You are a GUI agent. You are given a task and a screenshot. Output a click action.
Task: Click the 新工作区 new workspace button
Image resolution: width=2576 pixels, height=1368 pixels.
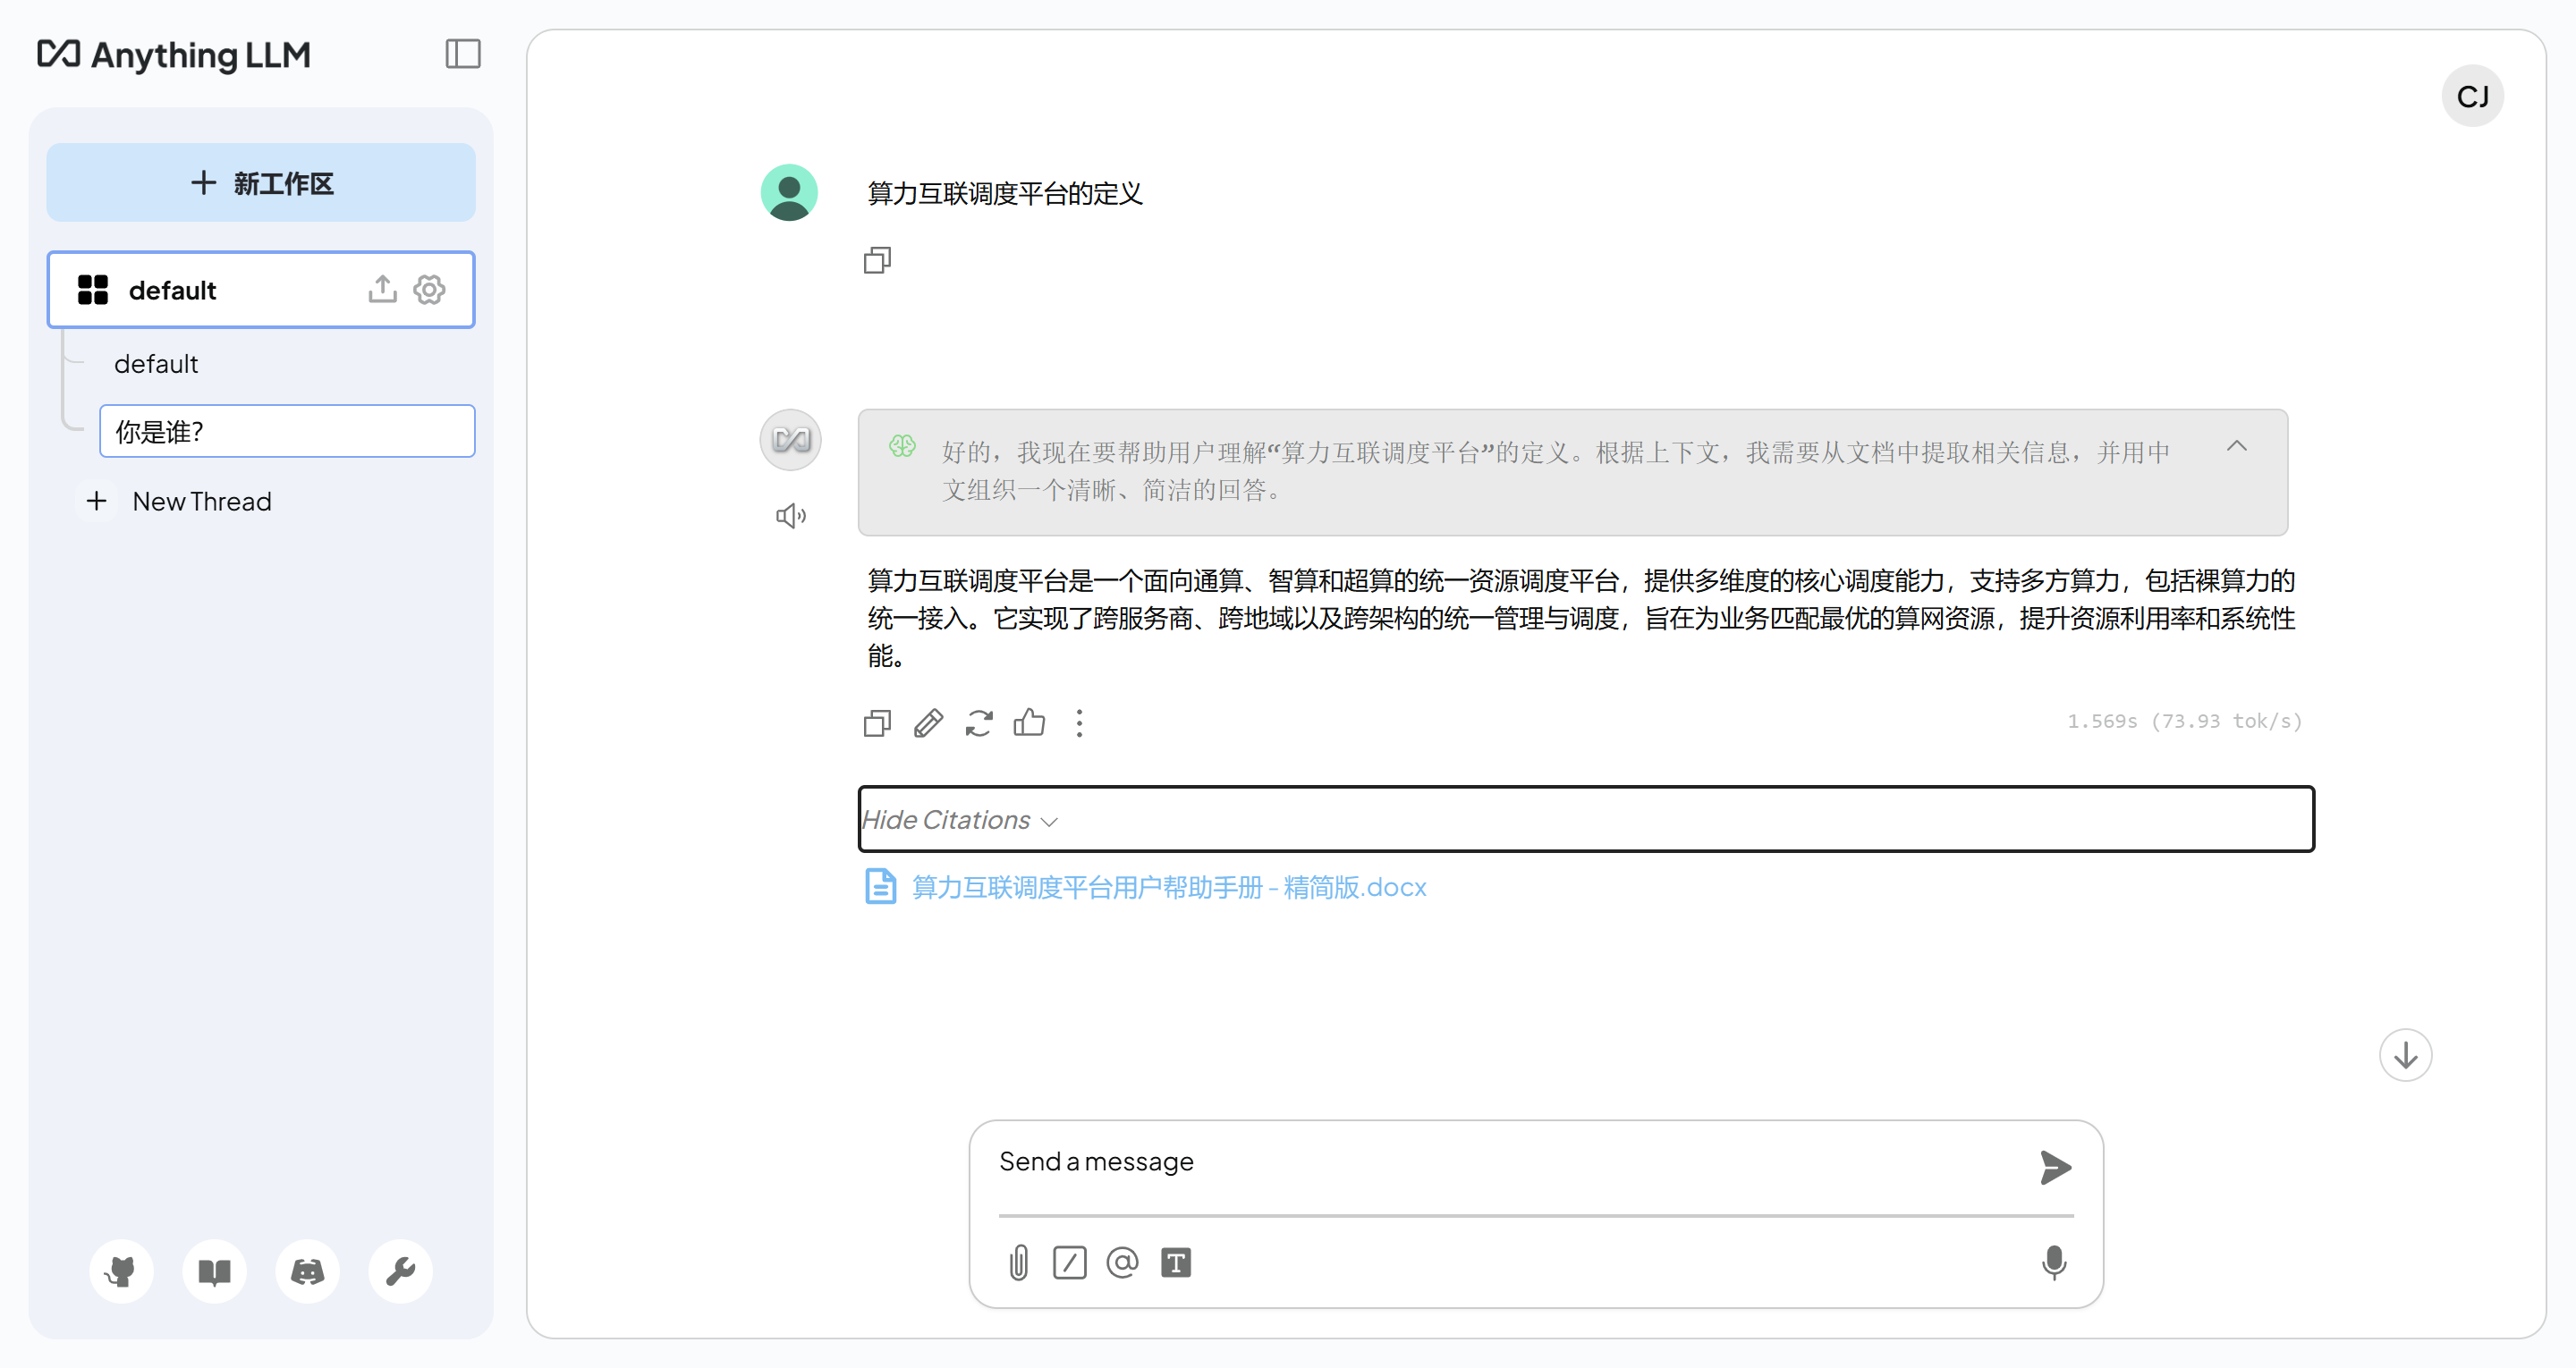(x=261, y=183)
